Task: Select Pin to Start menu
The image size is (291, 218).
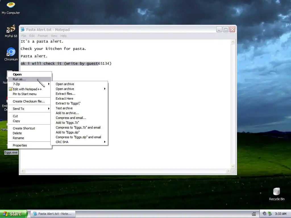Action: click(x=30, y=94)
